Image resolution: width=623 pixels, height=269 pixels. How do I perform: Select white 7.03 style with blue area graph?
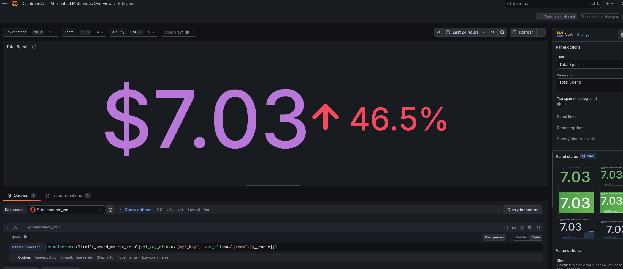[x=576, y=228]
